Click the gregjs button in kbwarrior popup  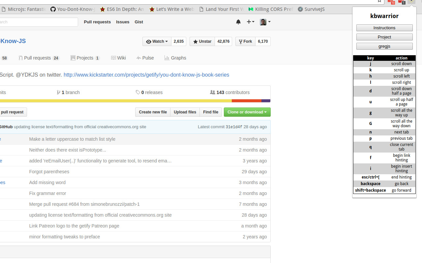[x=384, y=46]
